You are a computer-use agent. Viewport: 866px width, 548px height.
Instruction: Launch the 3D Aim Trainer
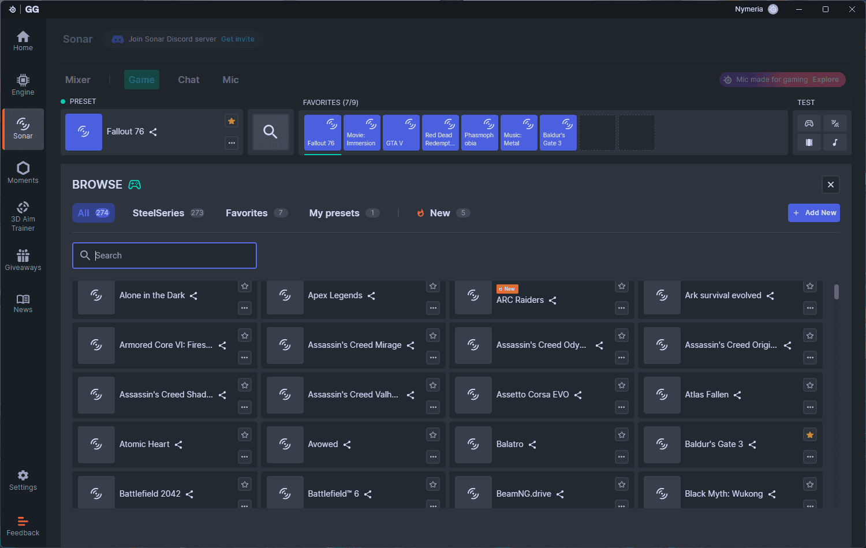(23, 216)
